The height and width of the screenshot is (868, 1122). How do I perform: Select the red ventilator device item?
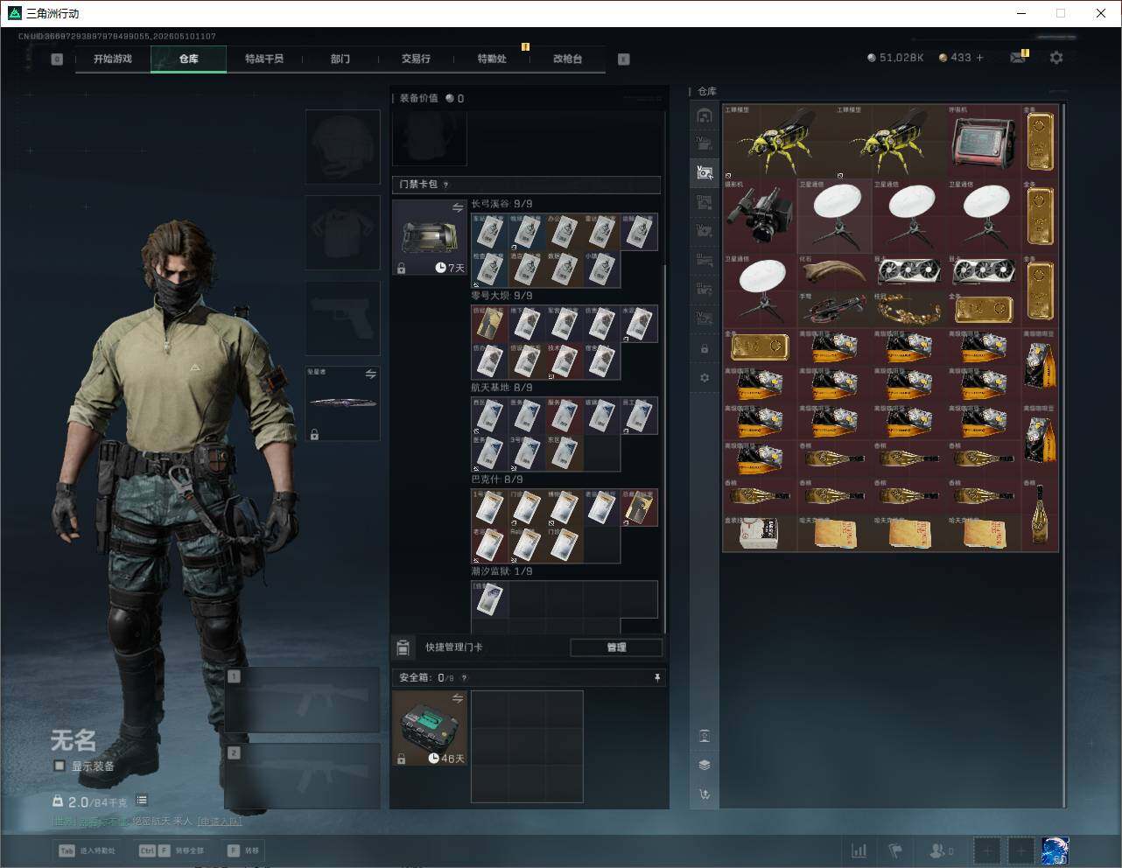pyautogui.click(x=985, y=142)
